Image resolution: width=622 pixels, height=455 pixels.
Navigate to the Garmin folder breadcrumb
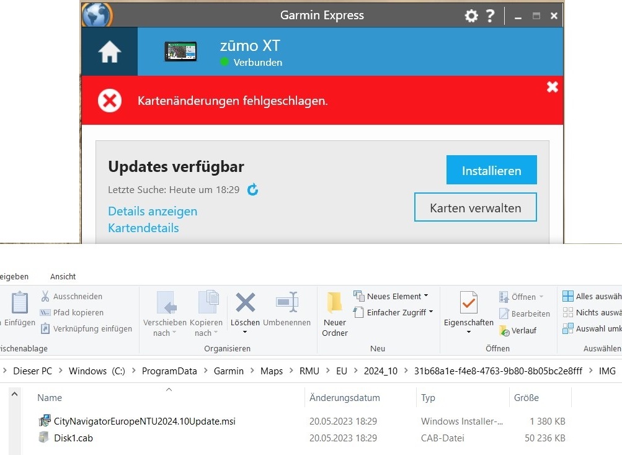coord(228,371)
